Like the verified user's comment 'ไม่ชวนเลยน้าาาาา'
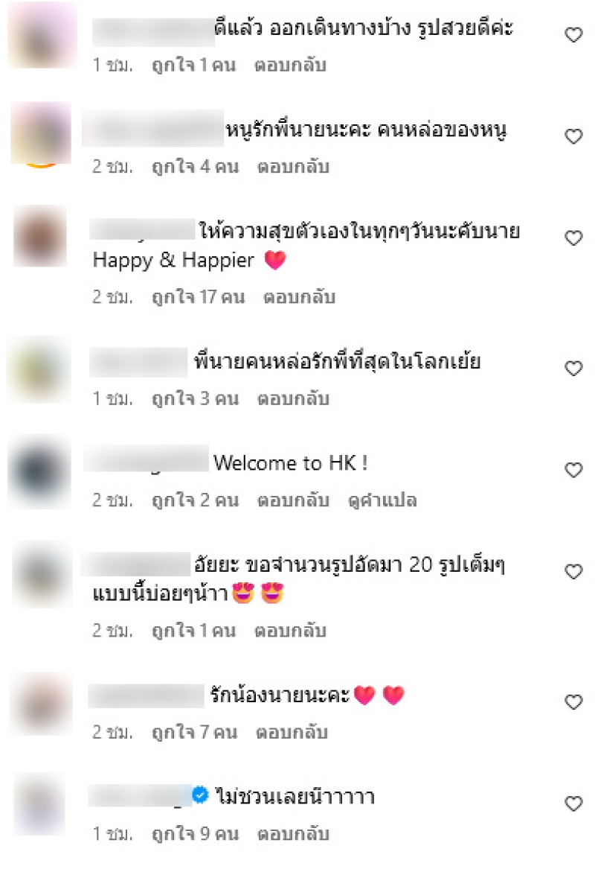 pos(573,803)
